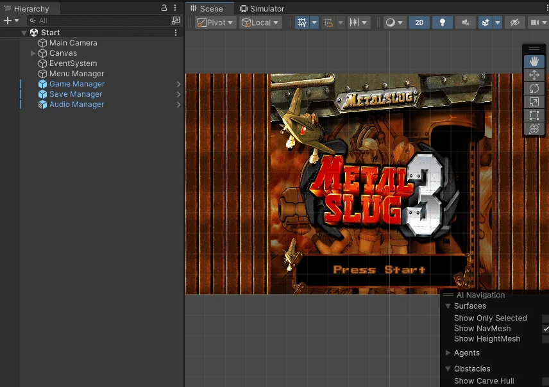Open the Local handle rotation dropdown
Viewport: 549px width, 387px height.
260,22
